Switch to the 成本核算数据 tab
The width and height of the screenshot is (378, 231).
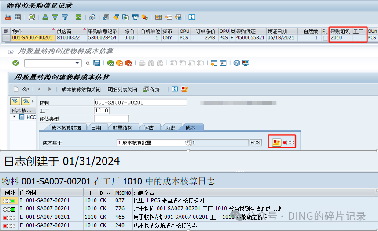(x=66, y=127)
